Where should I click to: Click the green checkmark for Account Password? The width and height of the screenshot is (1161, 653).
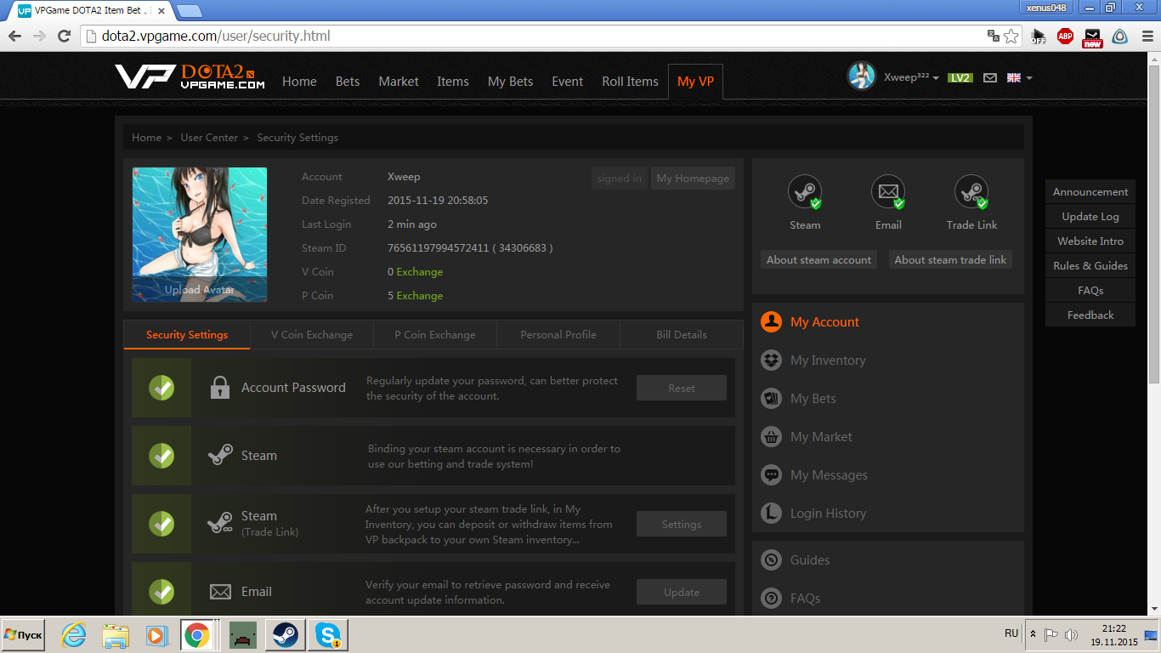pos(161,388)
